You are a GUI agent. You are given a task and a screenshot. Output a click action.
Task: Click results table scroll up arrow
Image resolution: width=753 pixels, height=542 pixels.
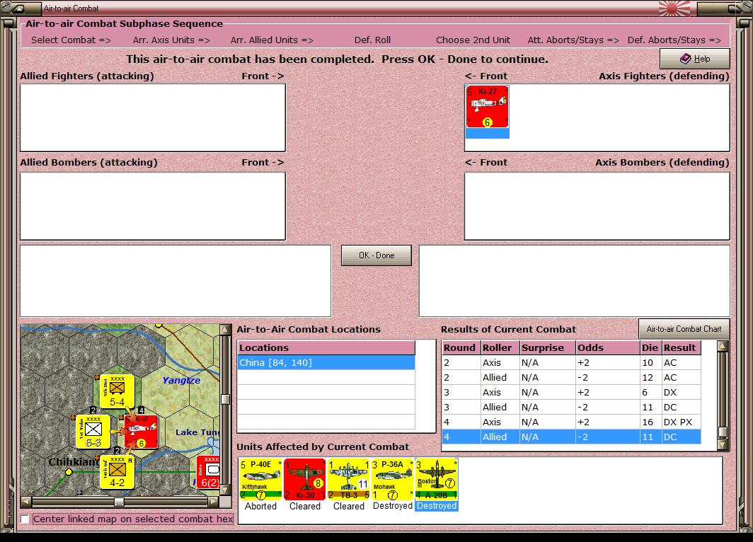pos(723,346)
